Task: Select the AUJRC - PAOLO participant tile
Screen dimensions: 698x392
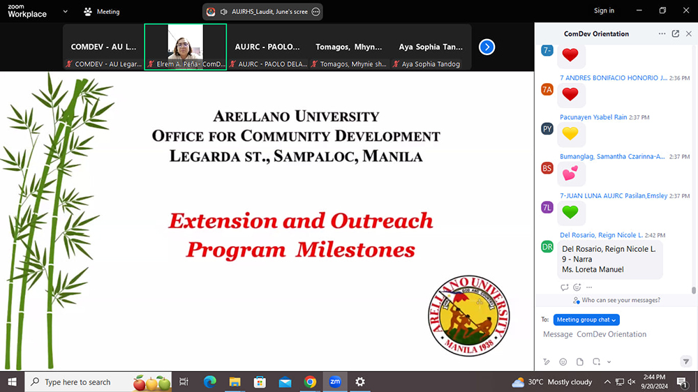Action: tap(267, 47)
